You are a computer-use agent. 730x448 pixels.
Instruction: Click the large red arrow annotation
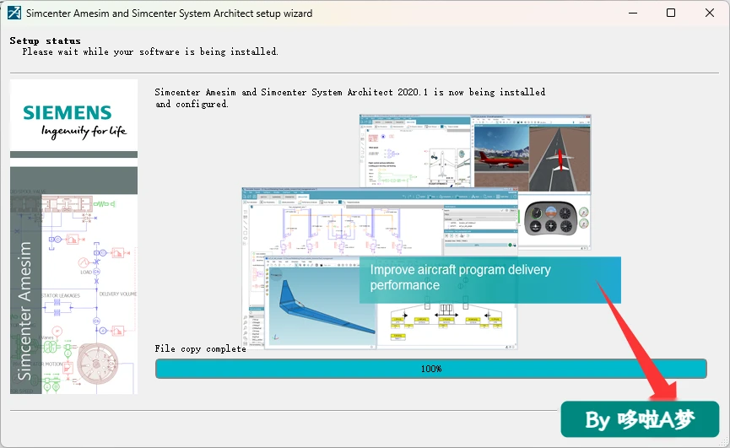[637, 340]
